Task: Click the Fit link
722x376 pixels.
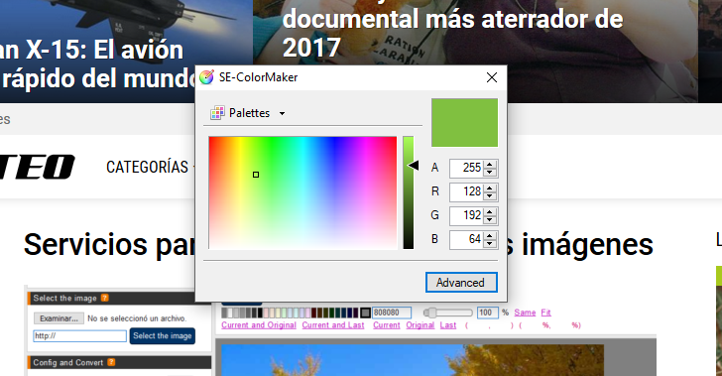Action: point(546,313)
